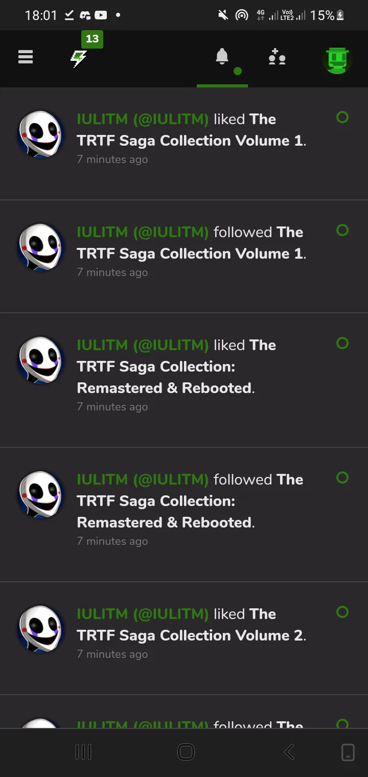The width and height of the screenshot is (368, 777).
Task: Open the lightning bolt activity feed
Action: (78, 59)
